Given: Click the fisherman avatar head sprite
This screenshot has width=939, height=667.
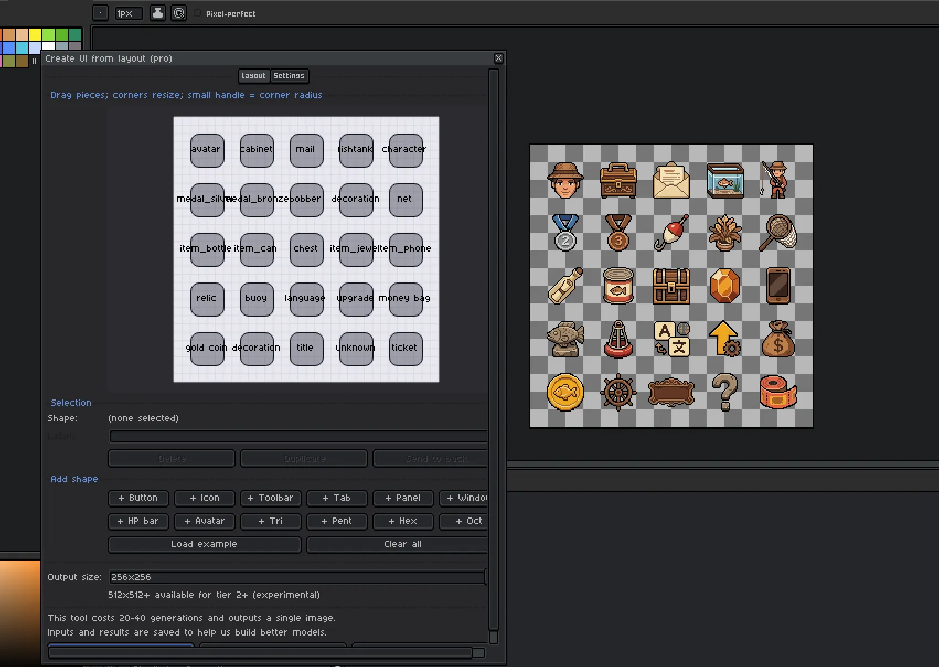Looking at the screenshot, I should [565, 180].
